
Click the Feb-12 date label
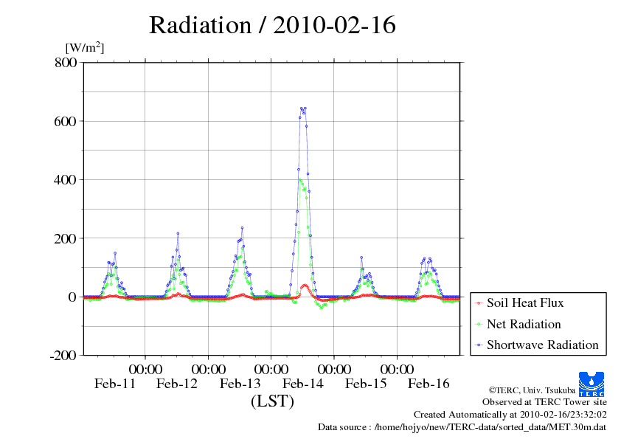click(x=177, y=384)
